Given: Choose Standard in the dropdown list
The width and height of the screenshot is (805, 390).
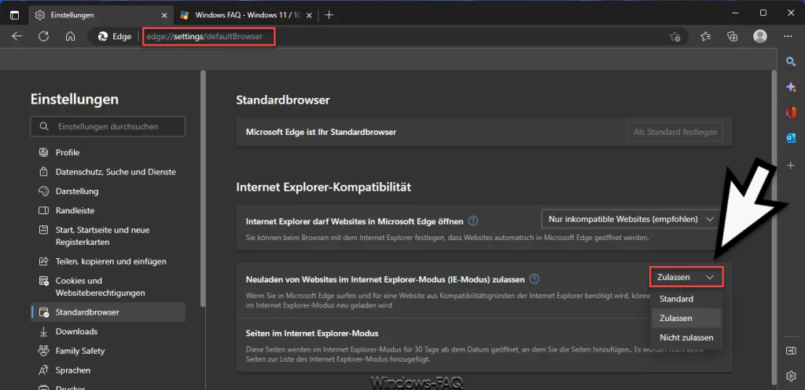Looking at the screenshot, I should click(x=686, y=299).
